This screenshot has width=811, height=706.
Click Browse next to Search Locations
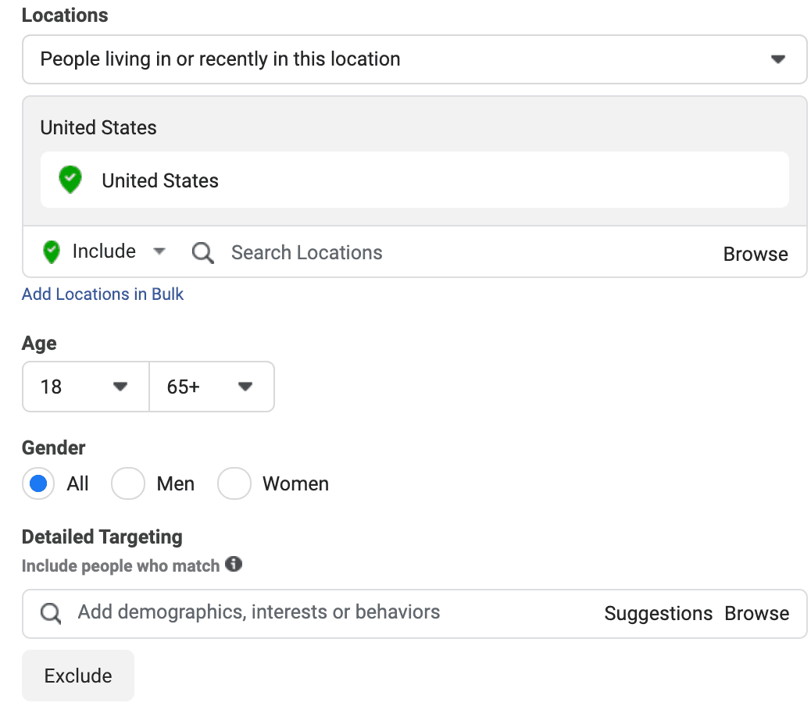(756, 254)
